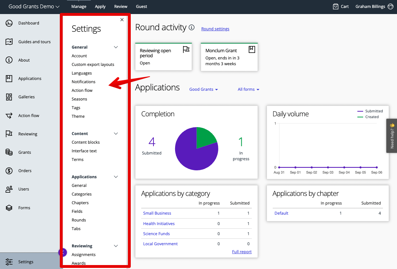Open Action flow in Settings panel
Image resolution: width=397 pixels, height=269 pixels.
(82, 90)
